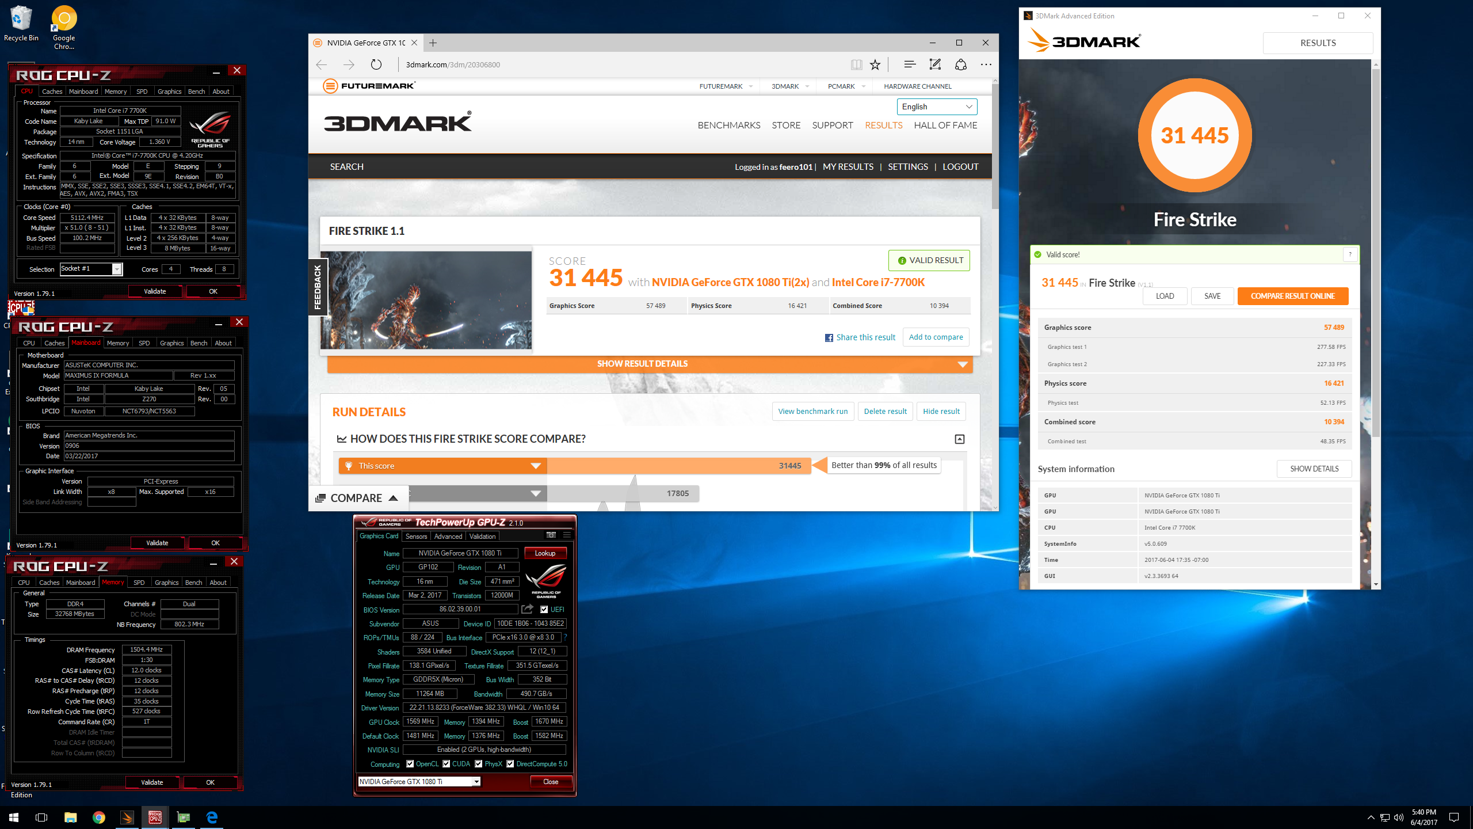Click the Edge address bar URL field
The height and width of the screenshot is (829, 1473).
pyautogui.click(x=624, y=64)
